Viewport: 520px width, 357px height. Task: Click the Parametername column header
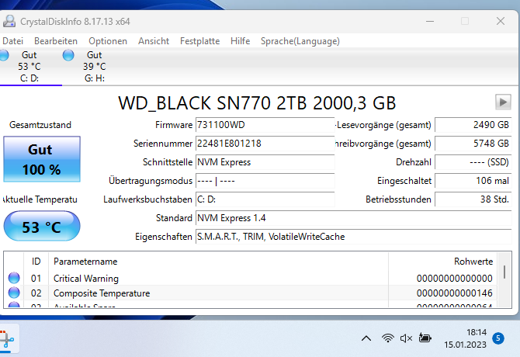pyautogui.click(x=218, y=262)
